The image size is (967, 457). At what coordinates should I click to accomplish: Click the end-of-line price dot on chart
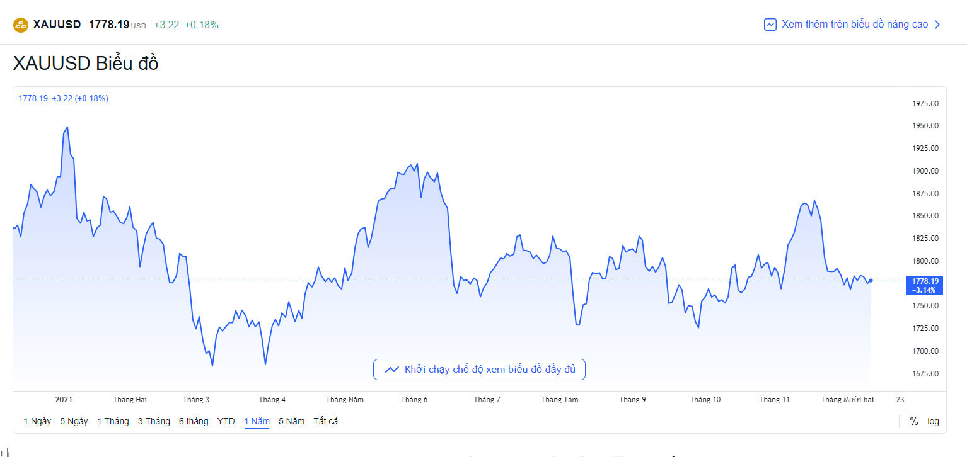[x=871, y=280]
